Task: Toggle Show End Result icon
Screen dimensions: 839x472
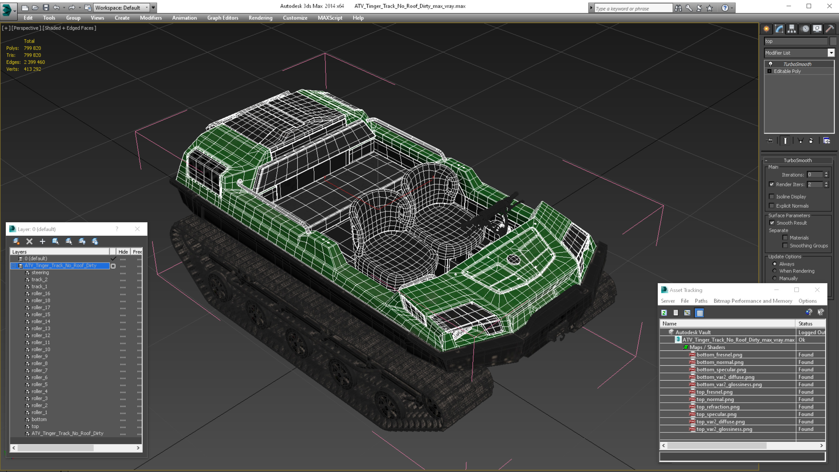Action: pos(785,140)
